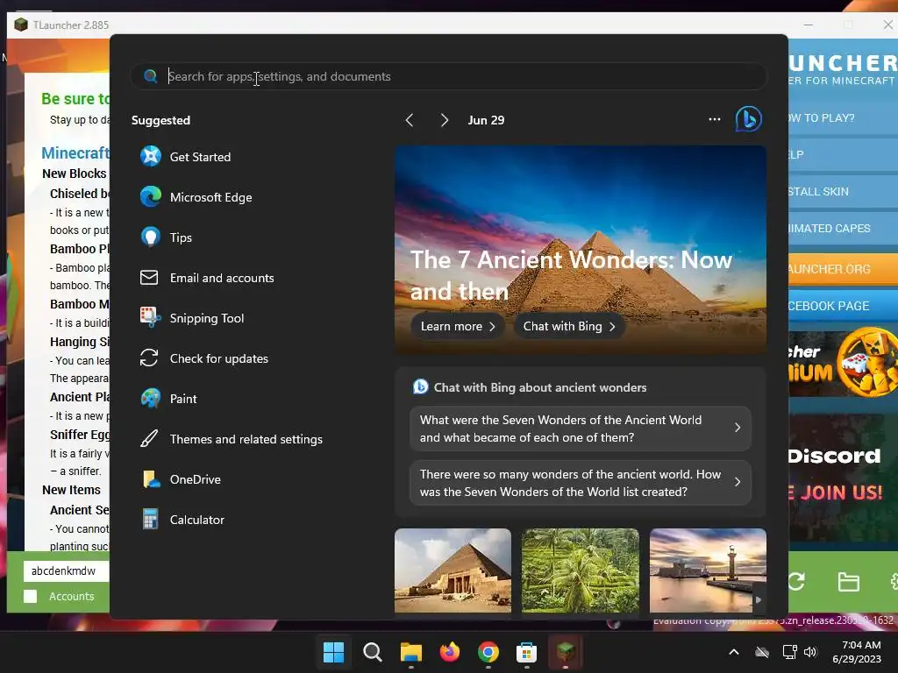Image resolution: width=898 pixels, height=673 pixels.
Task: Click Install Skin in TLauncher sidebar
Action: (843, 192)
